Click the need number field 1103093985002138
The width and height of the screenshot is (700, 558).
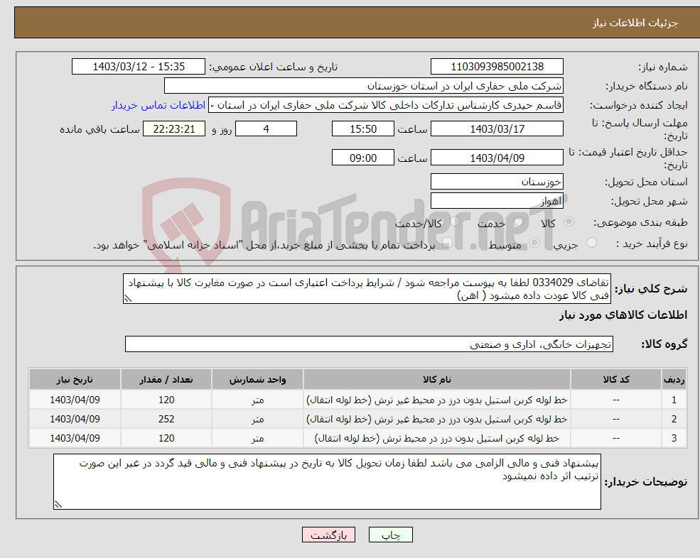point(497,67)
